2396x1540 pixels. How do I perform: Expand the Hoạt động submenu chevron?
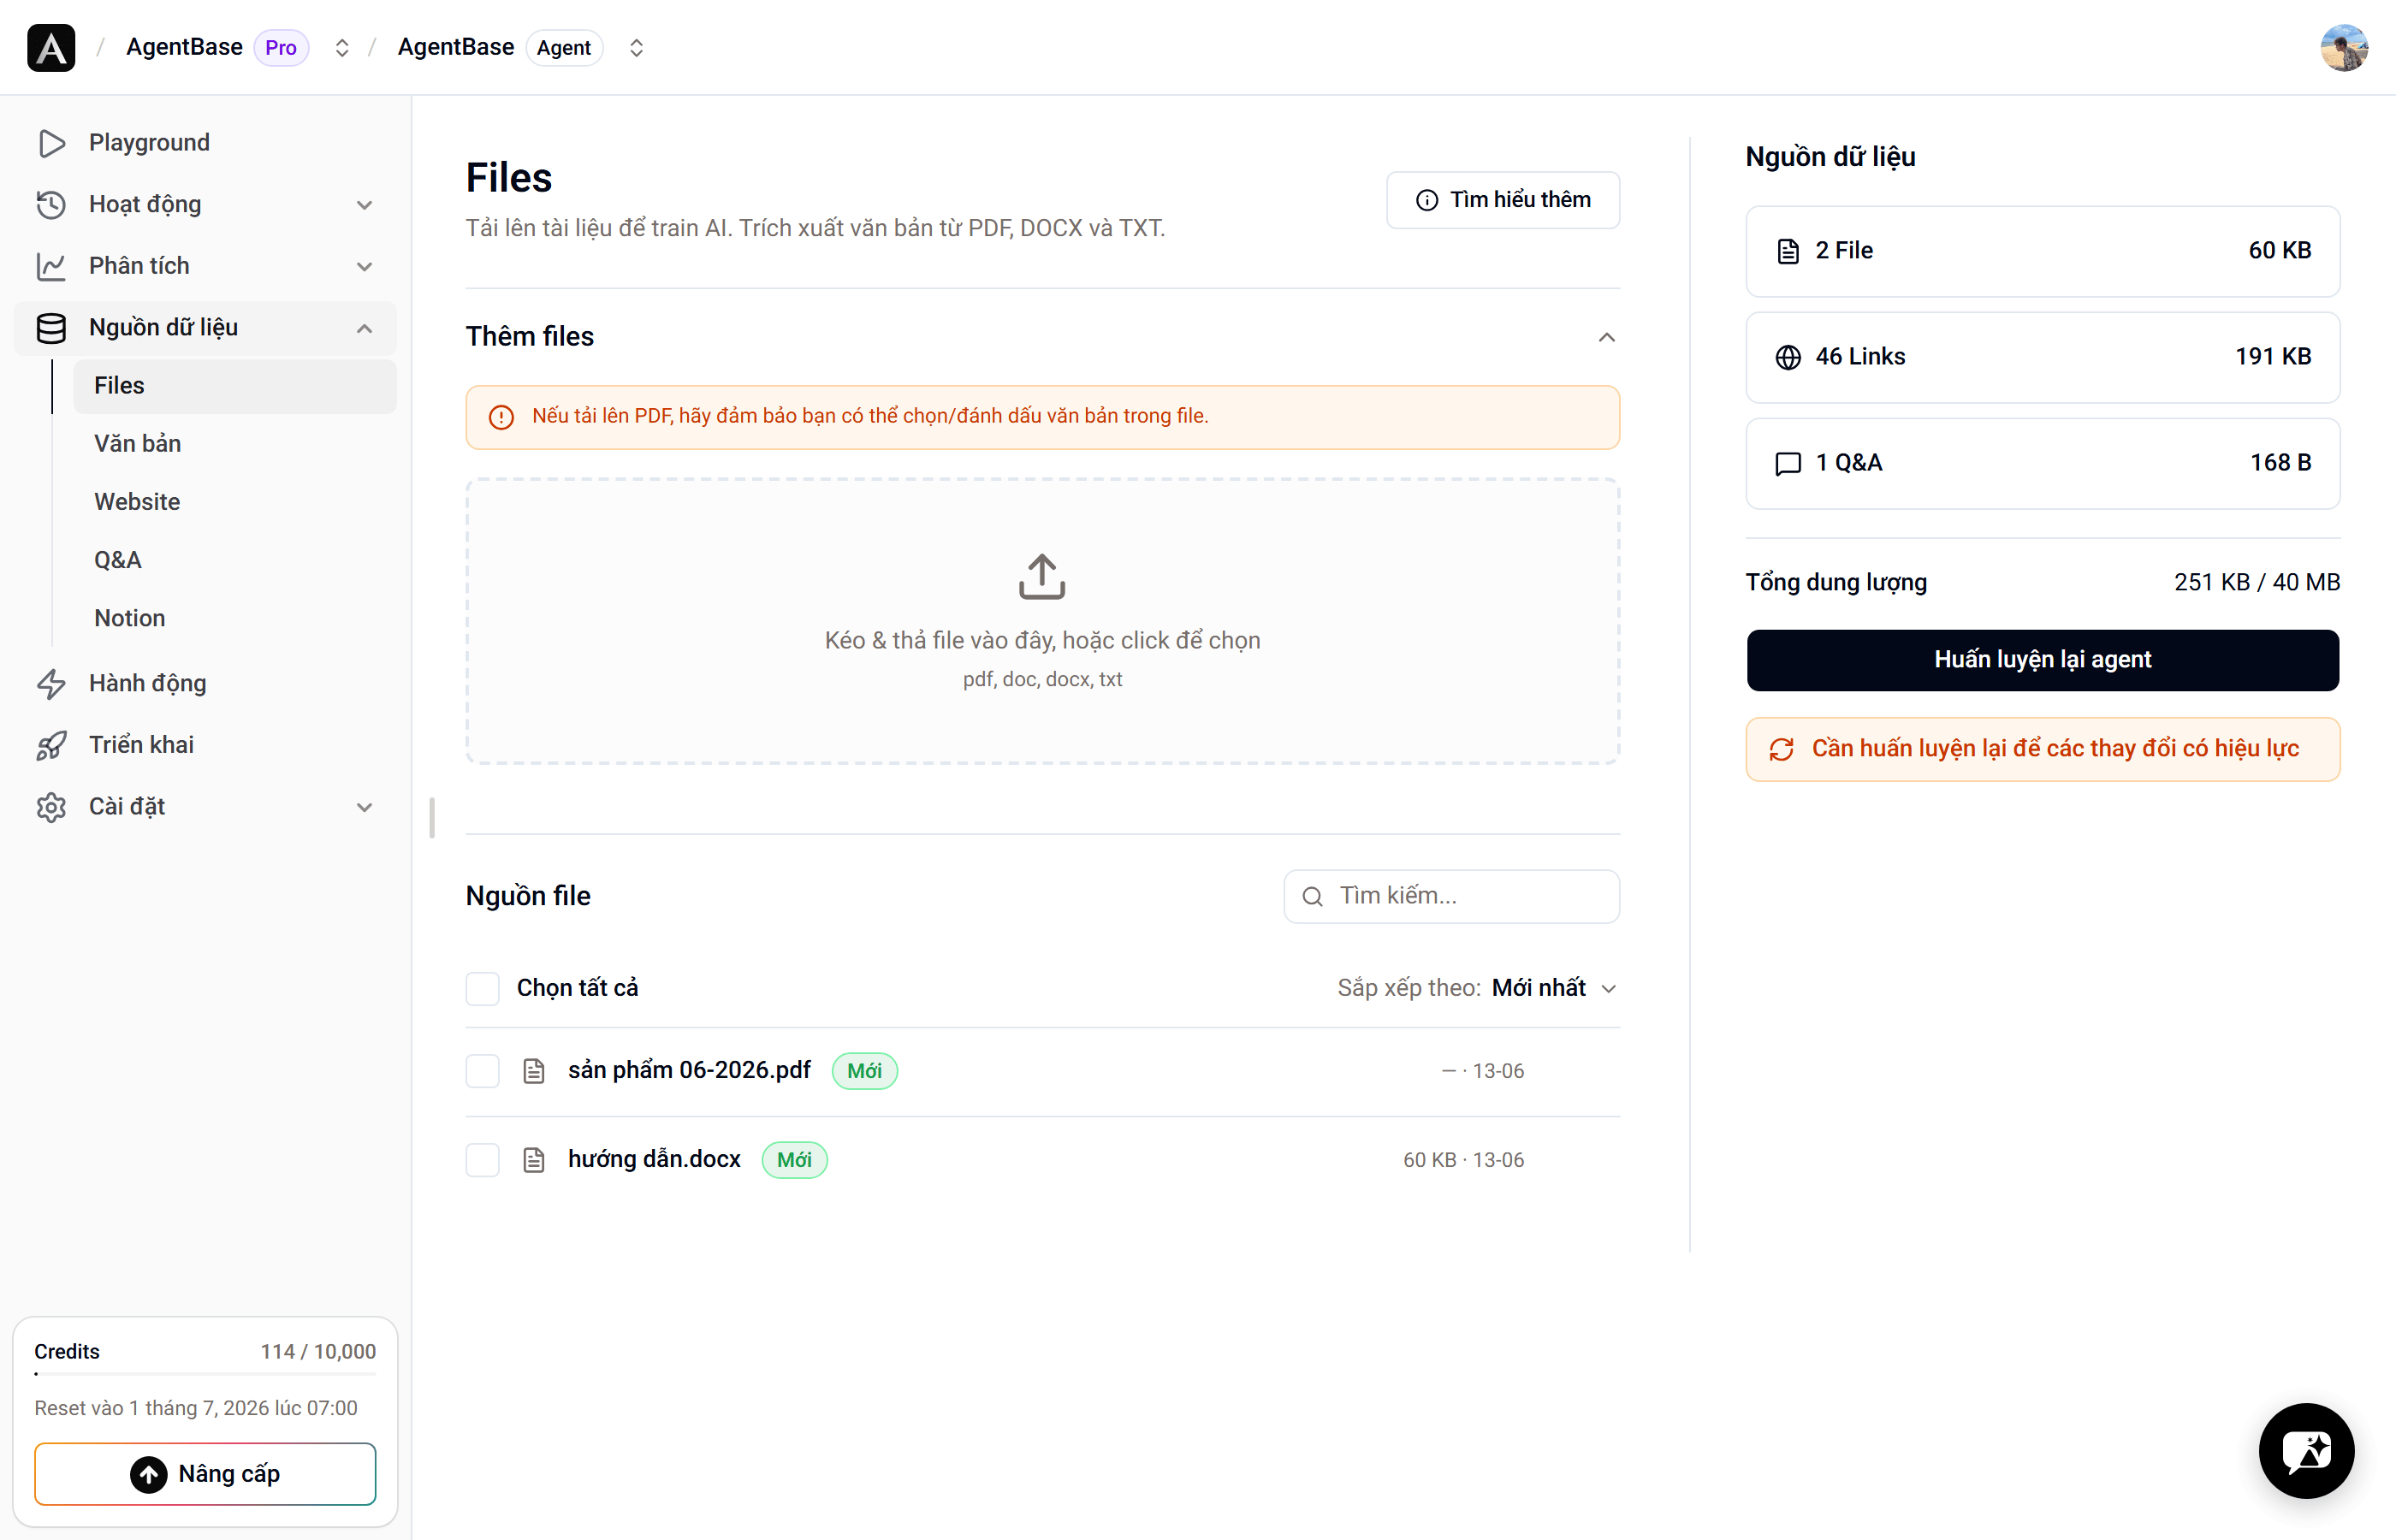(364, 205)
